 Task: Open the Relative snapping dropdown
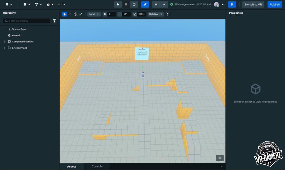(156, 14)
